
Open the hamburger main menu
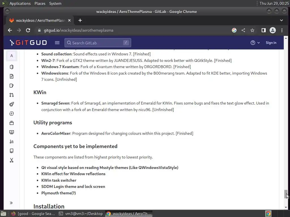(57, 43)
